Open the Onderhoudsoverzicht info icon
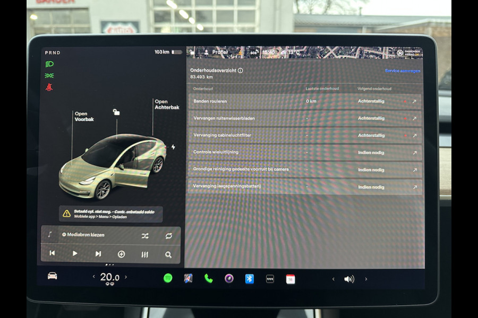 (x=240, y=69)
